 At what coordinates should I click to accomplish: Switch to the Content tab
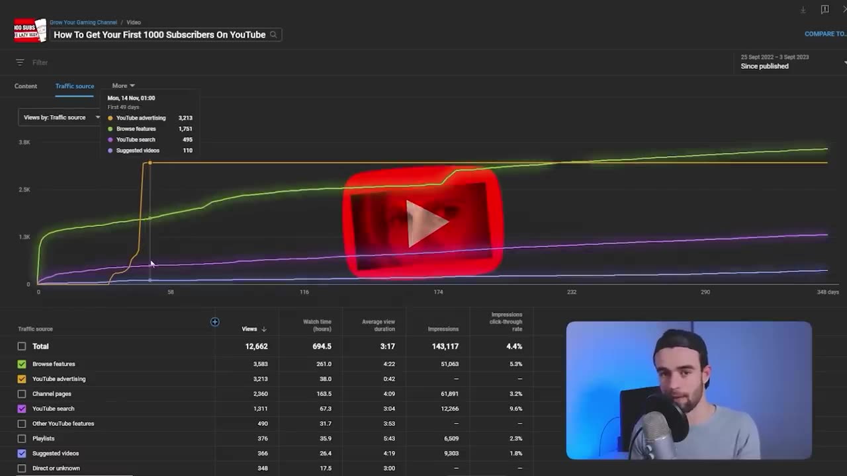click(26, 86)
